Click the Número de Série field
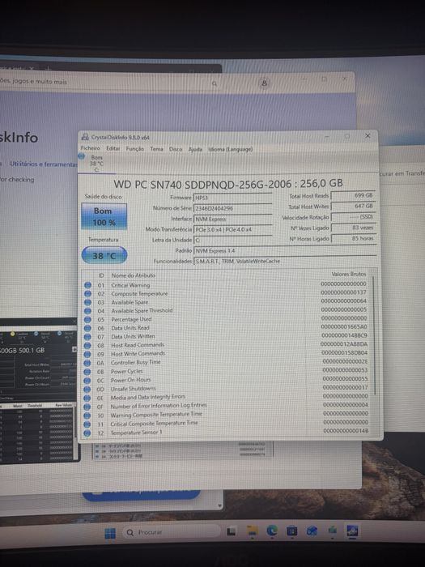425x567 pixels. tap(232, 208)
